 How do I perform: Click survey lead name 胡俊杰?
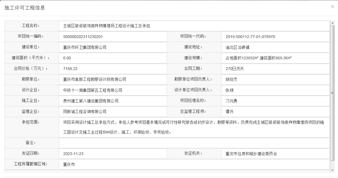pyautogui.click(x=232, y=80)
